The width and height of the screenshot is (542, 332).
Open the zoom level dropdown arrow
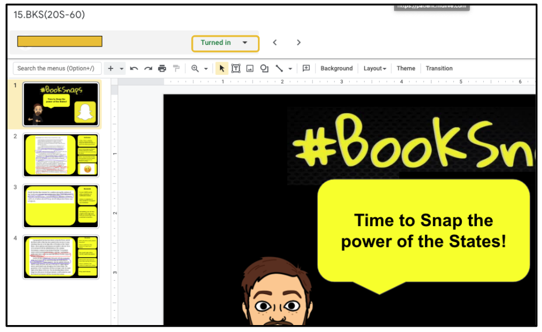206,69
